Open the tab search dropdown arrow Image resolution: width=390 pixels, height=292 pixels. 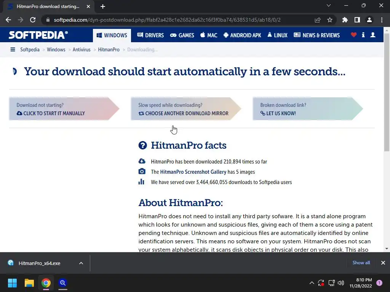pyautogui.click(x=329, y=5)
